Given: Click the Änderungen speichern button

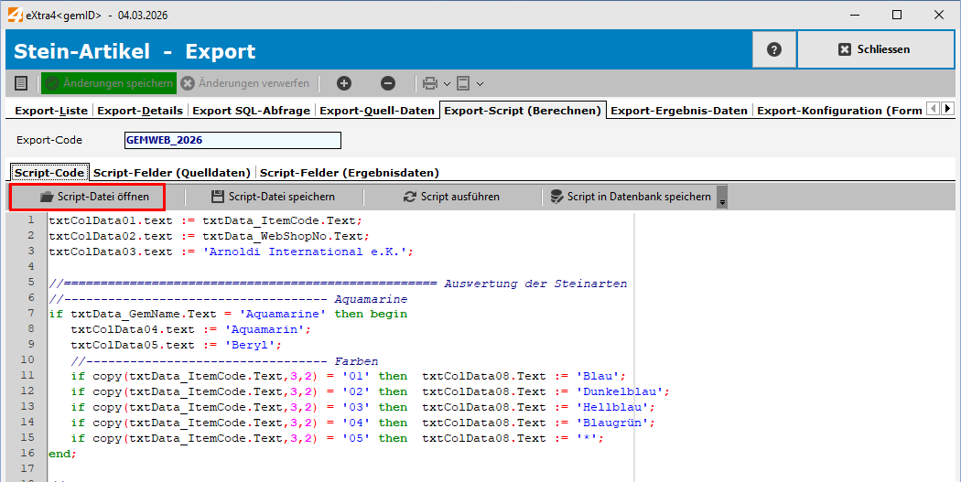Looking at the screenshot, I should [x=109, y=83].
